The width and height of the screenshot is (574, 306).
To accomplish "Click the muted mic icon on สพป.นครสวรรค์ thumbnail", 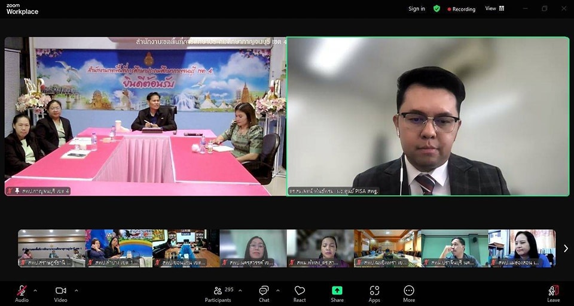I will [225, 262].
